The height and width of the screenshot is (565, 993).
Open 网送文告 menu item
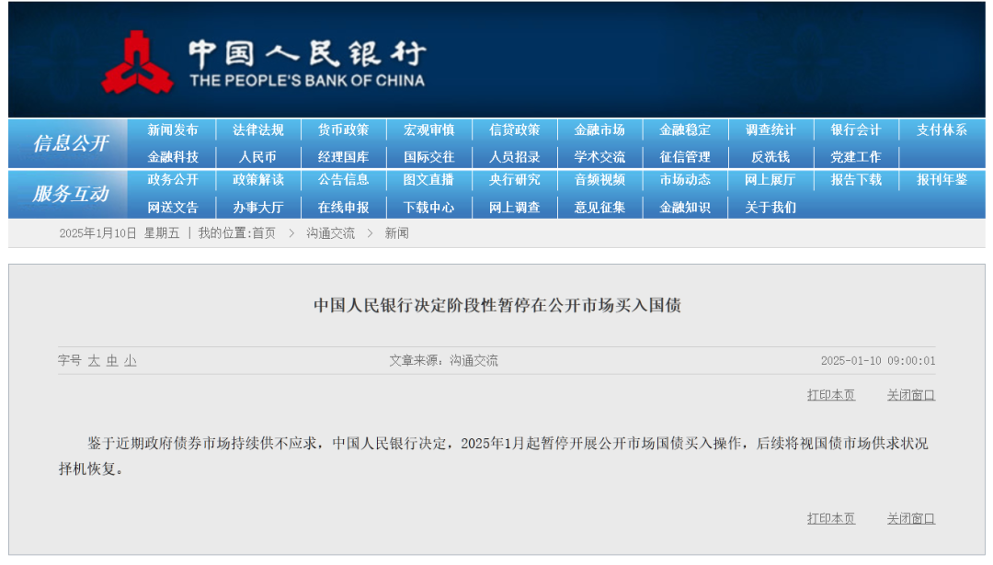172,208
